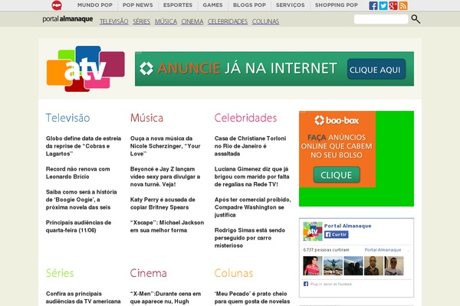
Task: Click fourth Facebook fan photo
Action: pyautogui.click(x=373, y=265)
